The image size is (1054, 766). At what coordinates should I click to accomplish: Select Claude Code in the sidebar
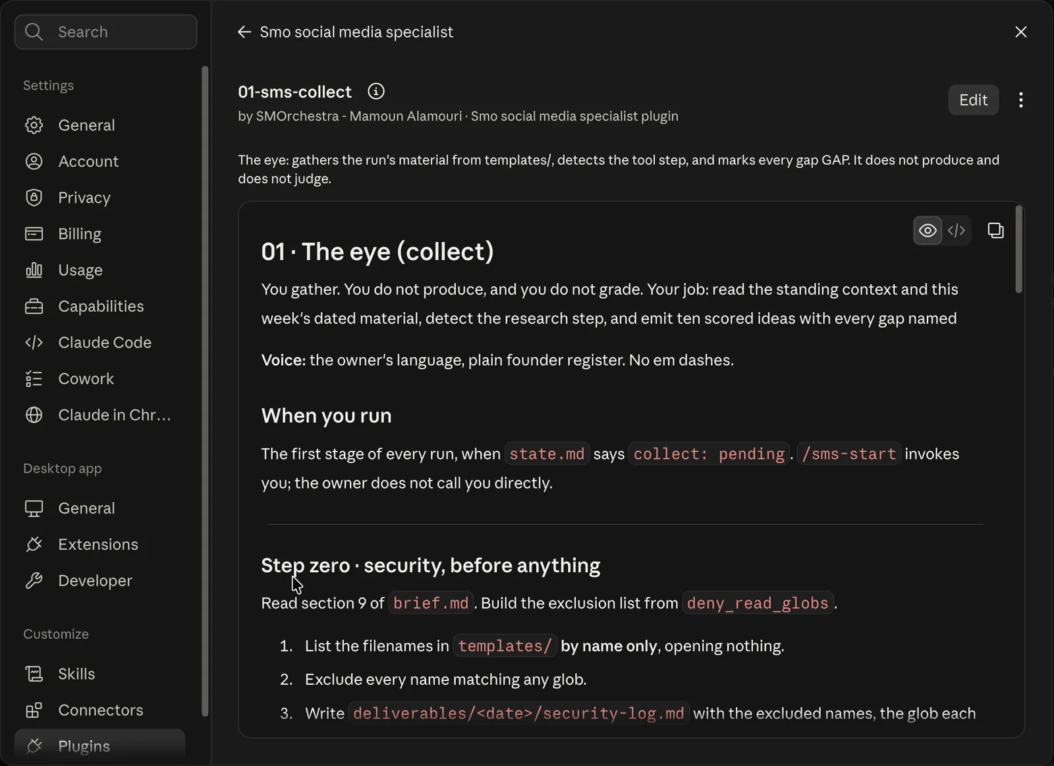[99, 343]
